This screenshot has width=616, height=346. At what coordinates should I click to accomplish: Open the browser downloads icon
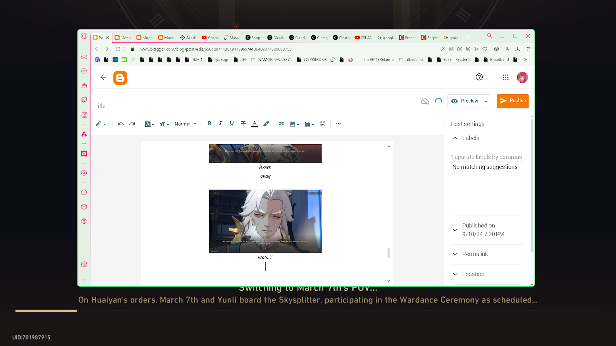(x=517, y=49)
